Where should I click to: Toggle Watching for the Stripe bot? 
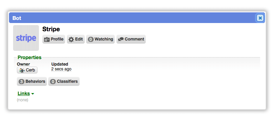click(x=100, y=39)
